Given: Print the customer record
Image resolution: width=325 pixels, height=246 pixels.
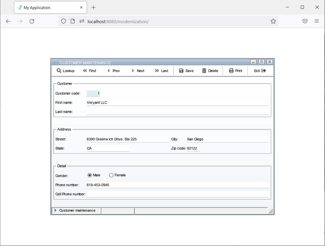Looking at the screenshot, I should click(235, 70).
